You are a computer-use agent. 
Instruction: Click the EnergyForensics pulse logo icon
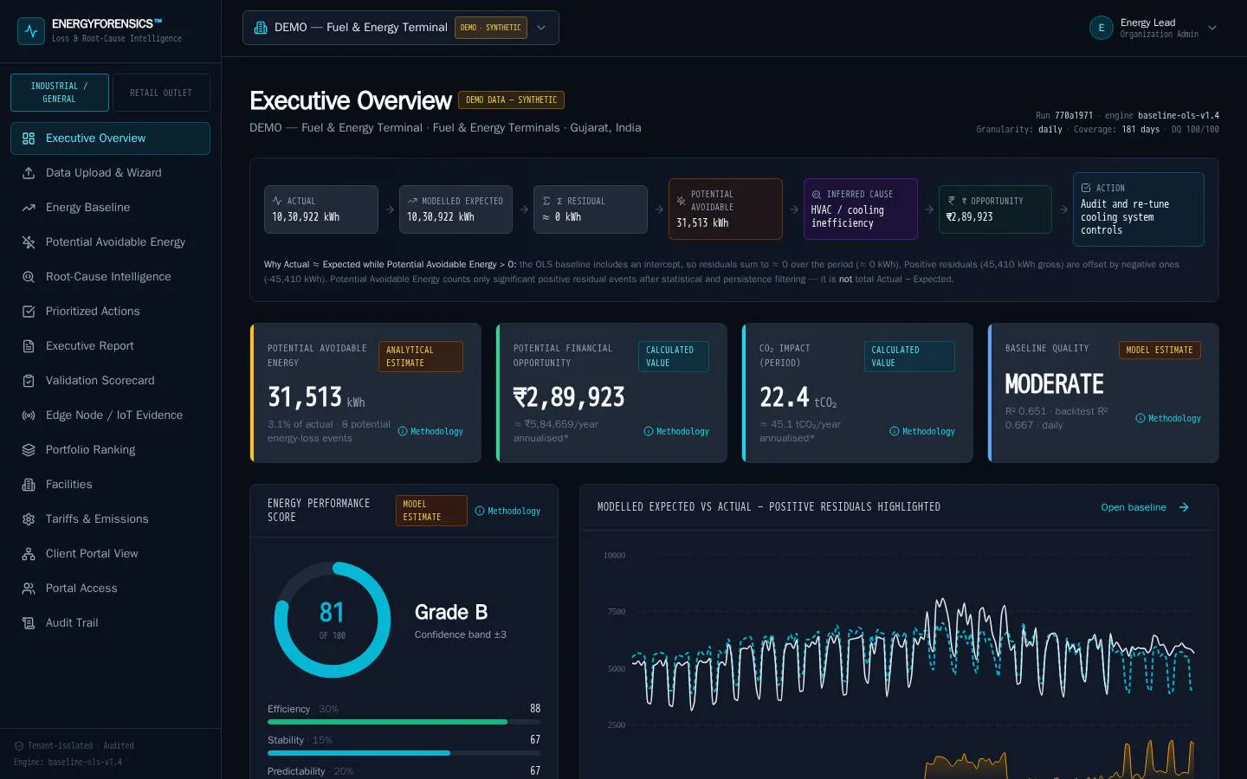(31, 31)
